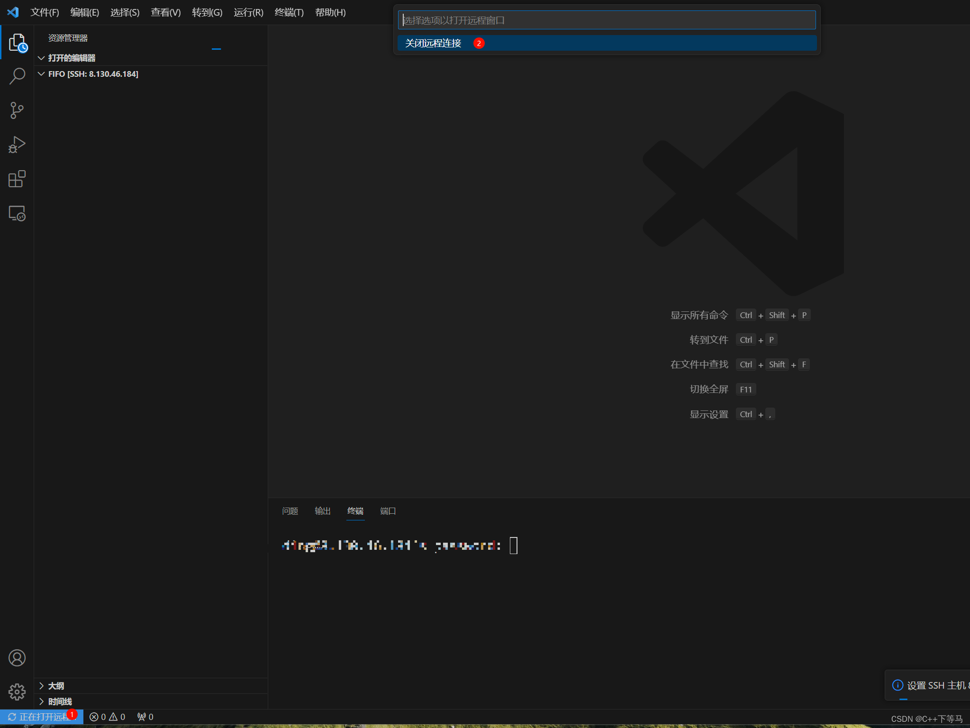Open the Manage gear icon
Image resolution: width=970 pixels, height=728 pixels.
coord(17,692)
